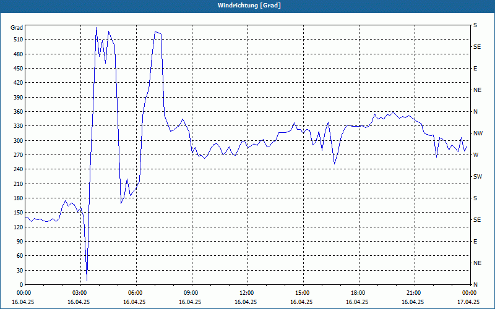The height and width of the screenshot is (309, 495).
Task: Select the y-axis value '120'
Action: click(x=19, y=227)
